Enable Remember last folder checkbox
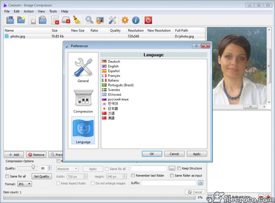Image resolution: width=275 pixels, height=203 pixels. click(x=133, y=175)
